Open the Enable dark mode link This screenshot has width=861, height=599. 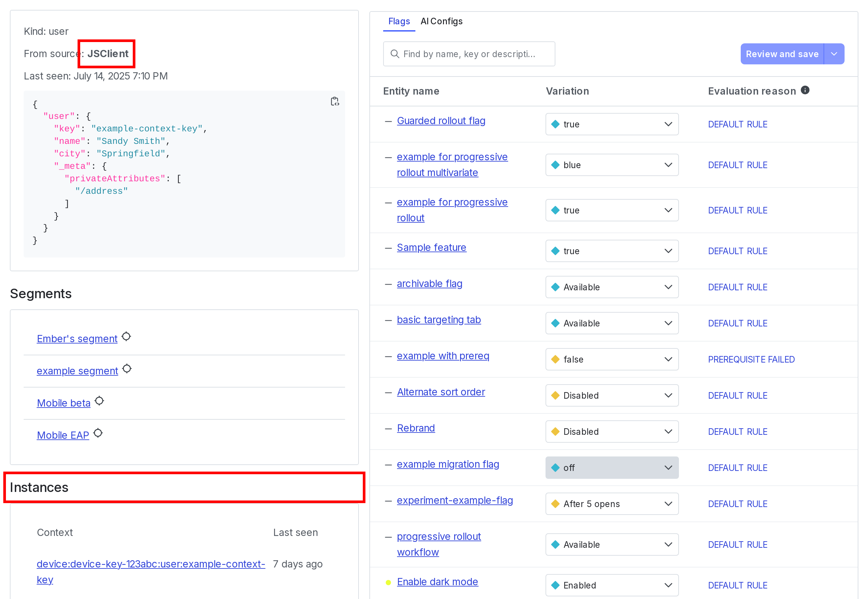click(438, 582)
